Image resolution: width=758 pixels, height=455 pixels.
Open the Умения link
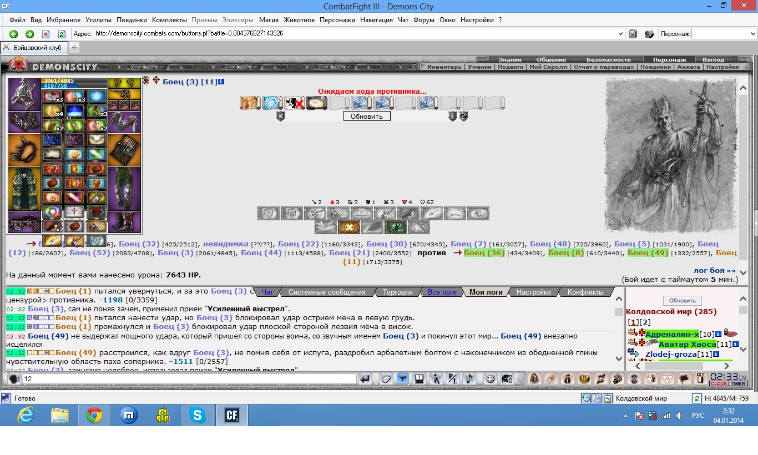point(479,67)
